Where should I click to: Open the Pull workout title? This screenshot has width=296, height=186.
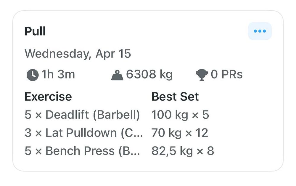35,31
